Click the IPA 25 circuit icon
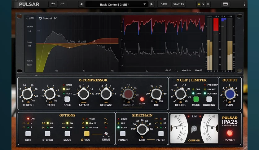 click(x=83, y=123)
